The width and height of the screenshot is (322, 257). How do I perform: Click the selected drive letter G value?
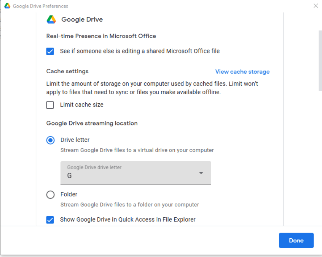[x=70, y=176]
